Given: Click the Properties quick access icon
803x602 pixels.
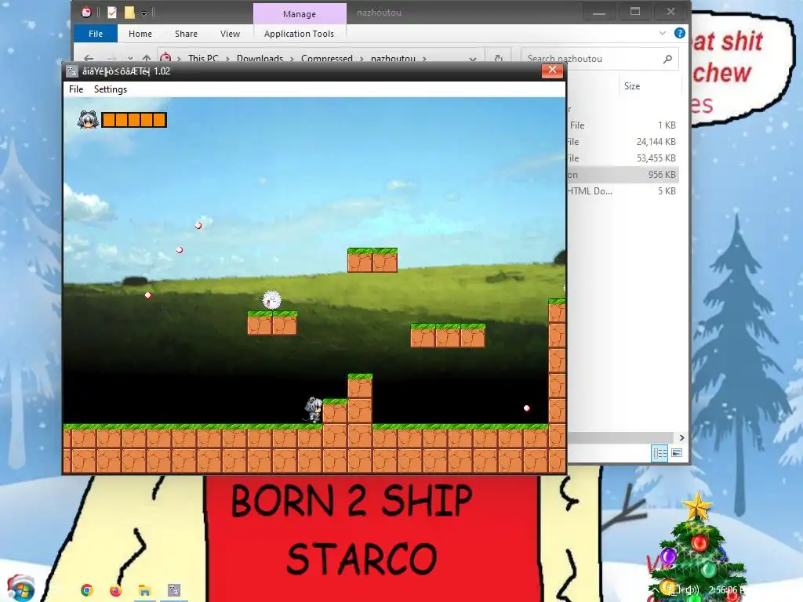Looking at the screenshot, I should [112, 13].
